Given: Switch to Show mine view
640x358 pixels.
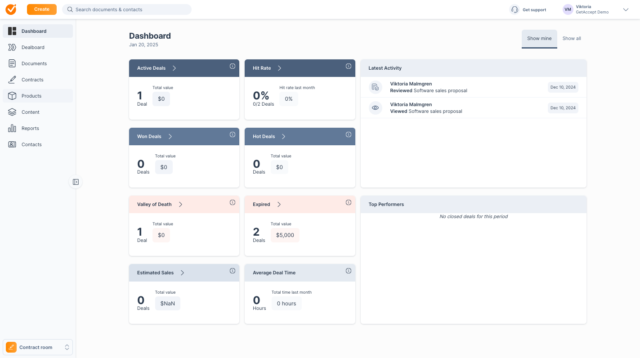Looking at the screenshot, I should [539, 39].
